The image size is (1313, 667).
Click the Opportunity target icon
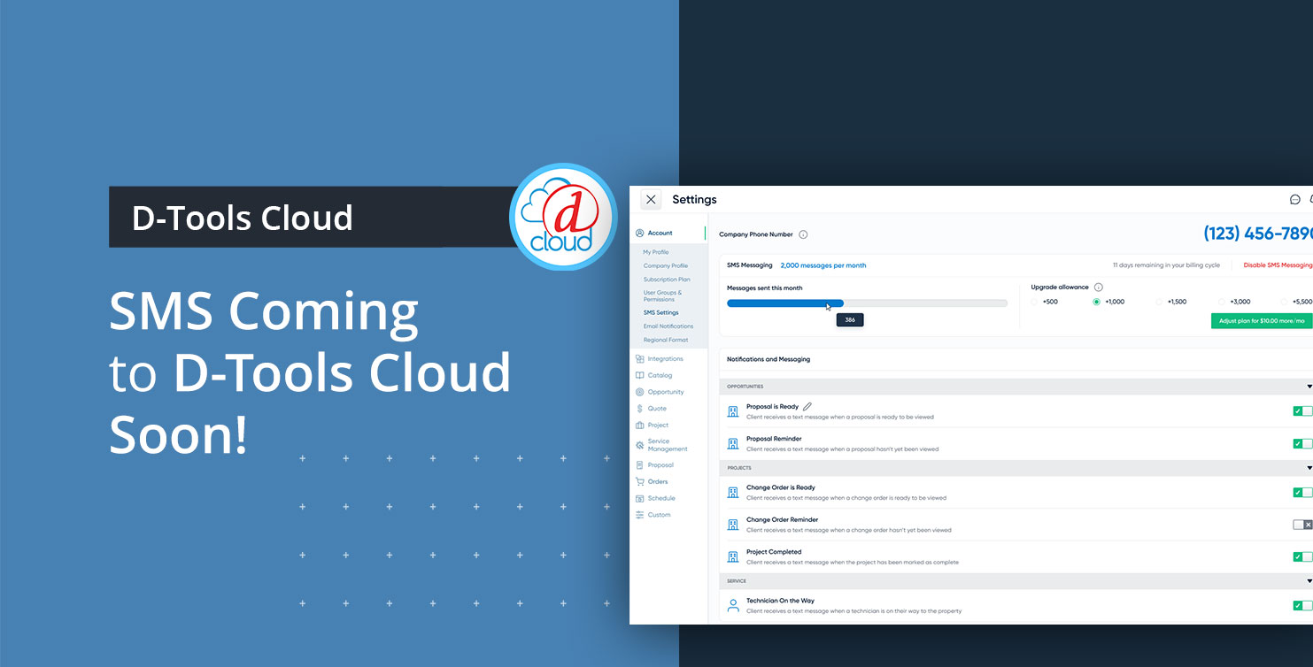[640, 392]
